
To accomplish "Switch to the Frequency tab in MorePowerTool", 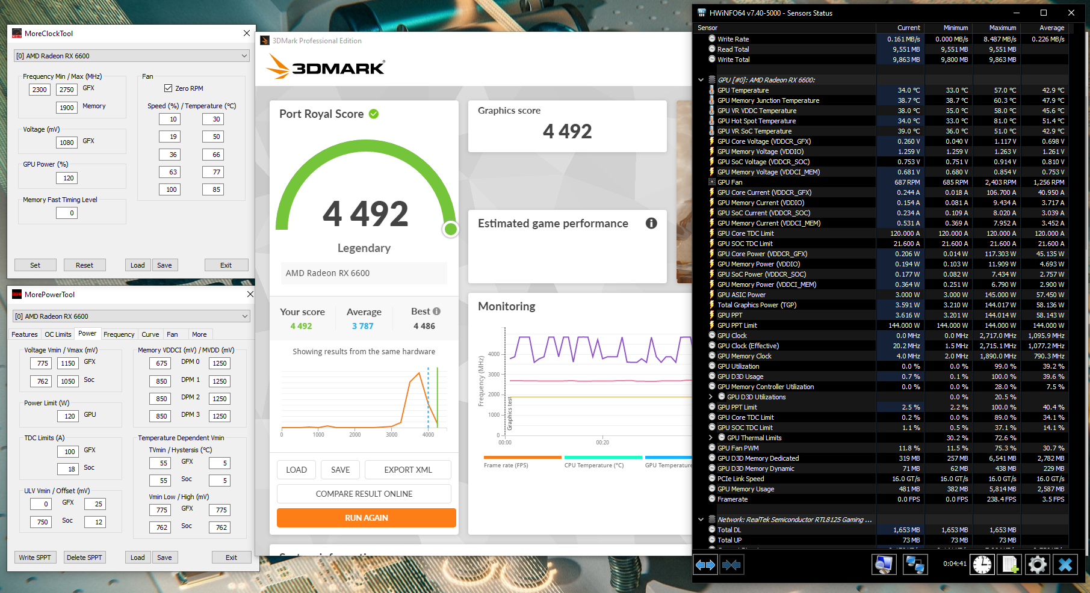I will tap(119, 334).
